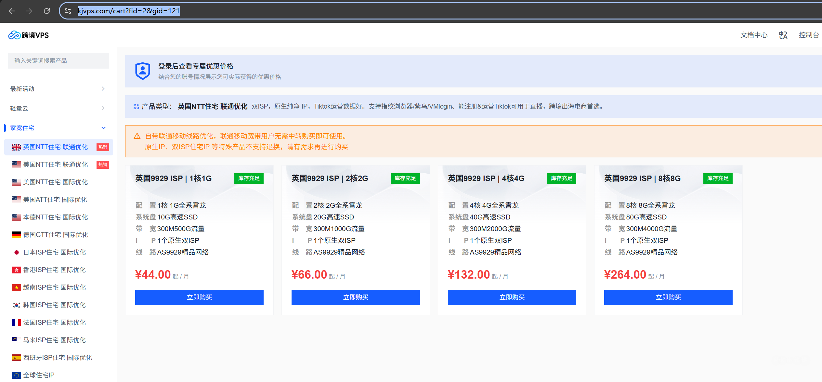The width and height of the screenshot is (822, 382).
Task: Open the language translate icon
Action: point(783,35)
